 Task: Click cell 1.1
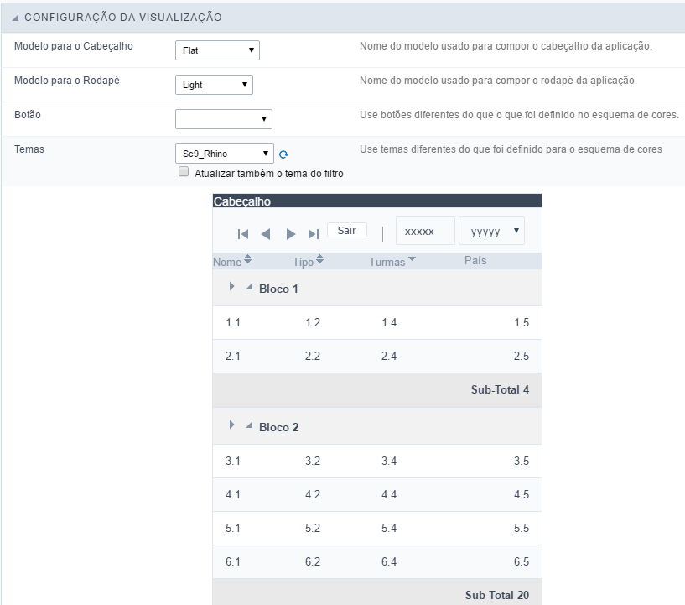(233, 322)
